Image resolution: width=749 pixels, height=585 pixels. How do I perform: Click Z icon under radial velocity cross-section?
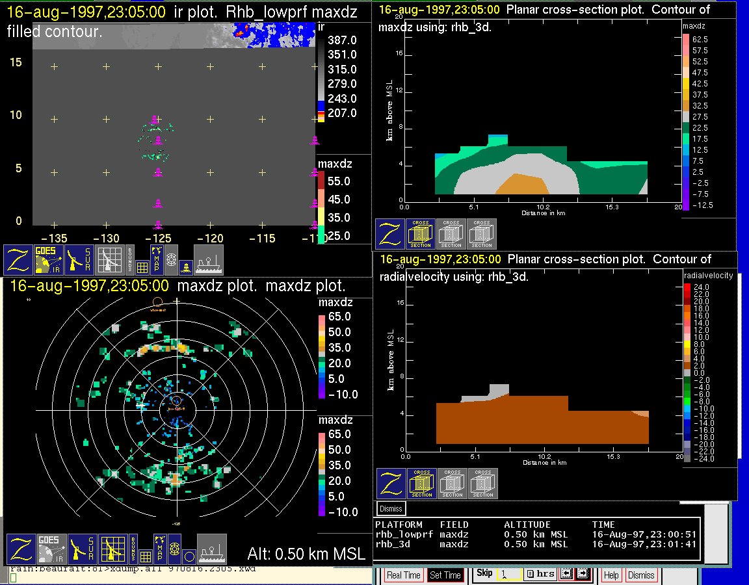pyautogui.click(x=391, y=484)
